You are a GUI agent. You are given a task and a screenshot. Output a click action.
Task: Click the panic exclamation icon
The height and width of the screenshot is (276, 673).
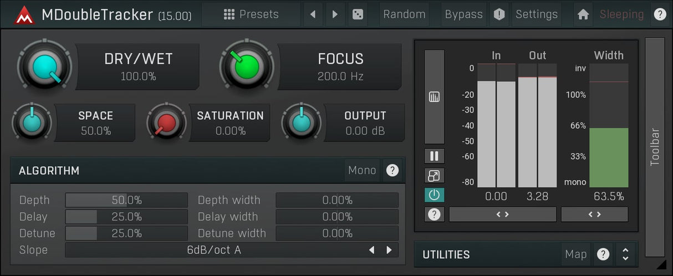[499, 14]
